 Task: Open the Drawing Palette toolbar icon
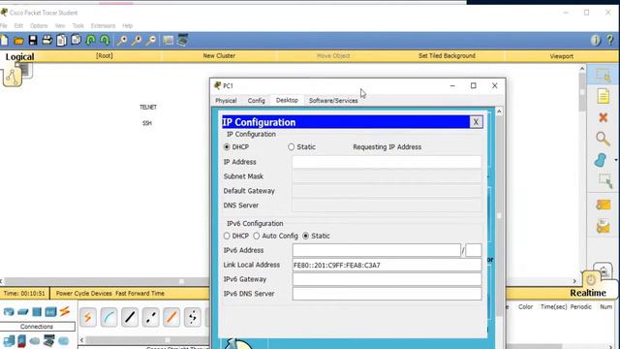(168, 41)
